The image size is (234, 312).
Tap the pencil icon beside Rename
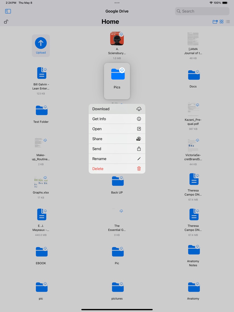tap(139, 159)
